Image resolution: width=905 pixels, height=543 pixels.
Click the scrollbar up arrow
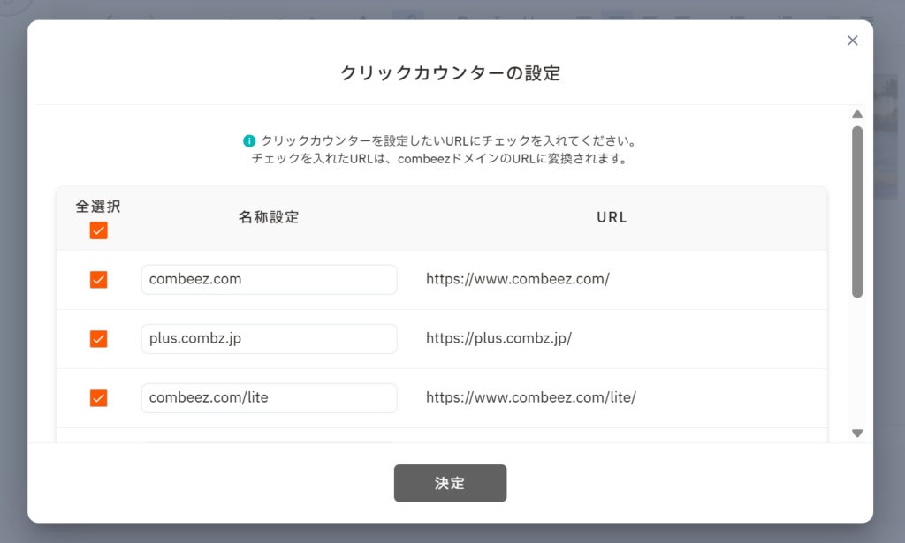click(856, 115)
